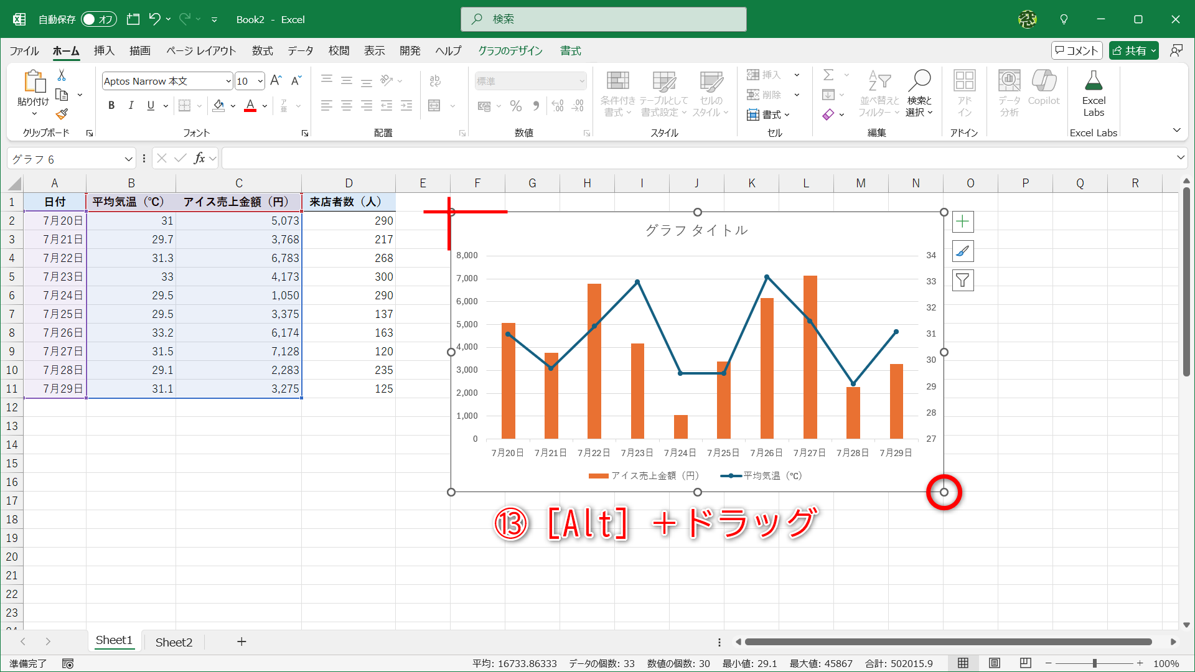Open the 標準 number format dropdown

[x=581, y=81]
